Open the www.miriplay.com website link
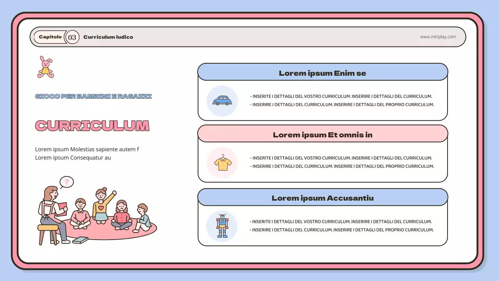Viewport: 499px width, 281px height. (438, 37)
